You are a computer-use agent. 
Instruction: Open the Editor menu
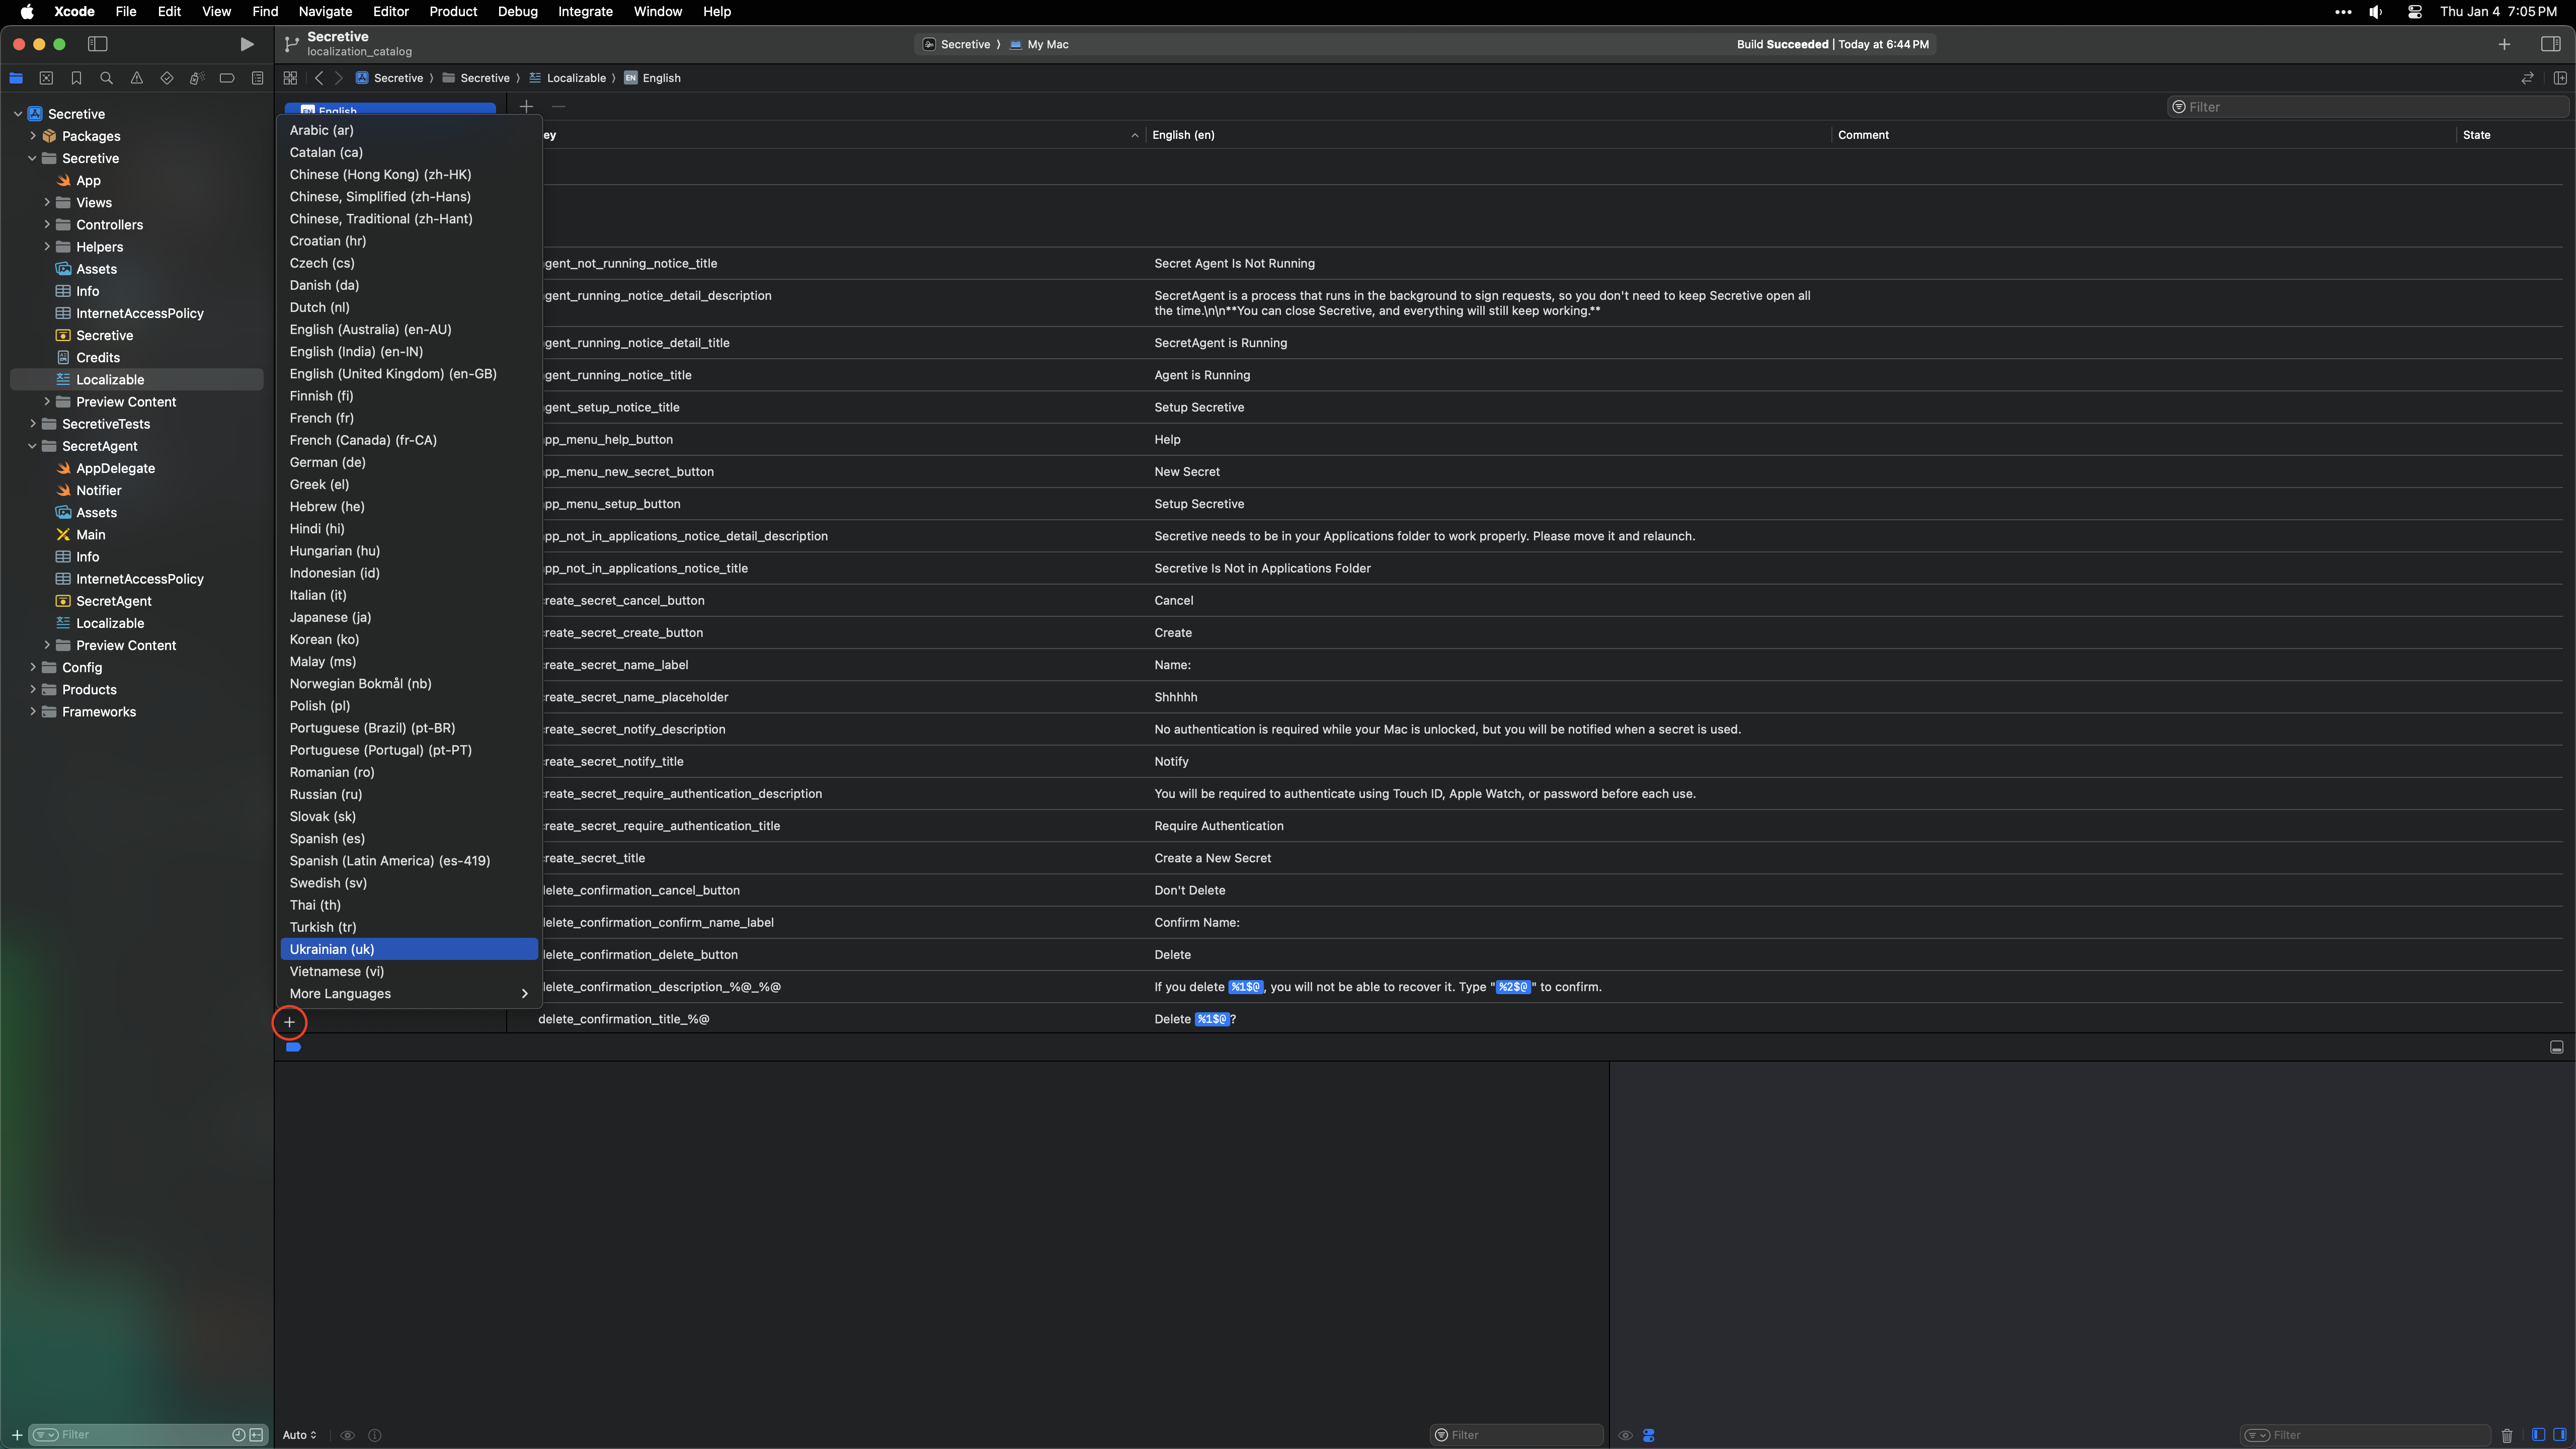[x=390, y=12]
